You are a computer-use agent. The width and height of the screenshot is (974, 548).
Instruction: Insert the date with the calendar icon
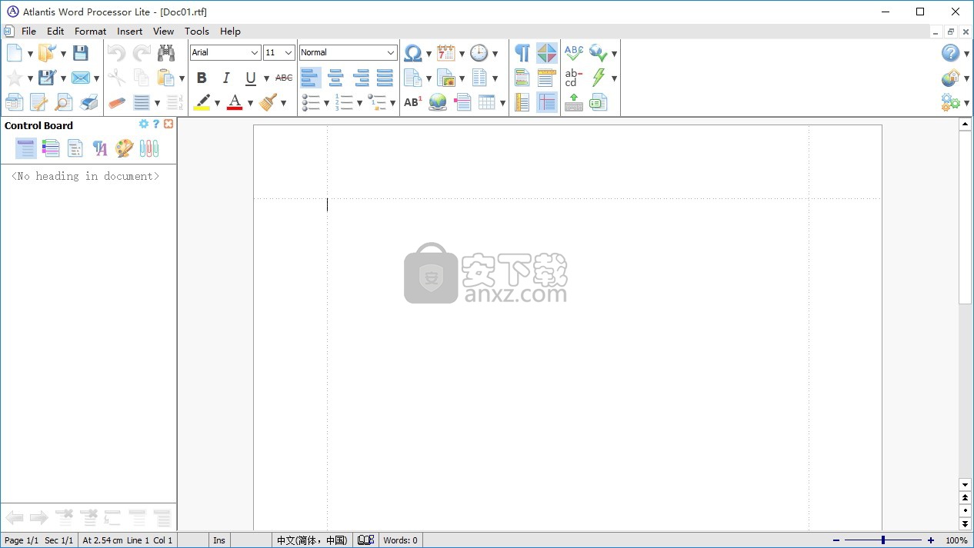point(446,53)
